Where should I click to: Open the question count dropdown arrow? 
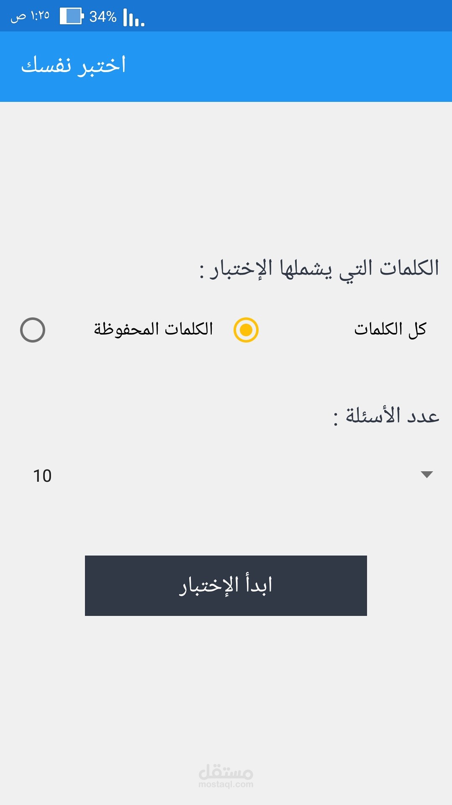point(426,475)
